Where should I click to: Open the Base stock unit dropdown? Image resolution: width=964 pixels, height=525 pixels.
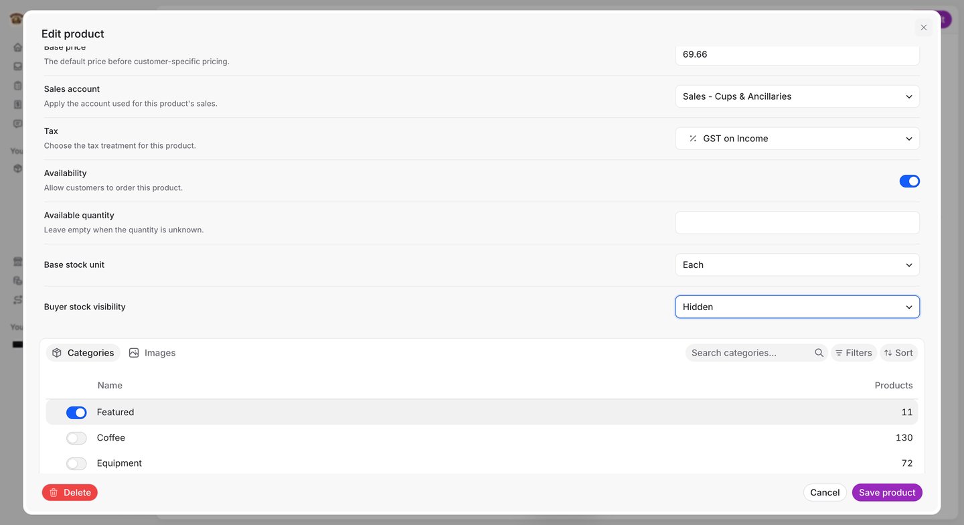(797, 265)
